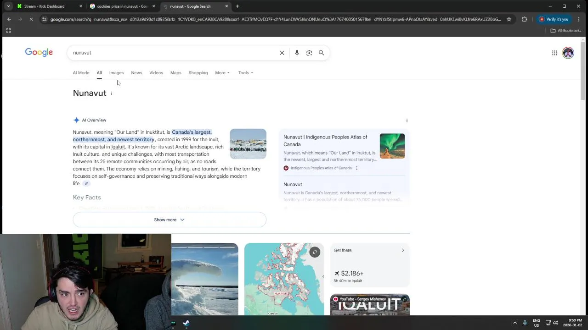Close the nunavut - Google Search tab
Image resolution: width=588 pixels, height=330 pixels.
pyautogui.click(x=226, y=6)
